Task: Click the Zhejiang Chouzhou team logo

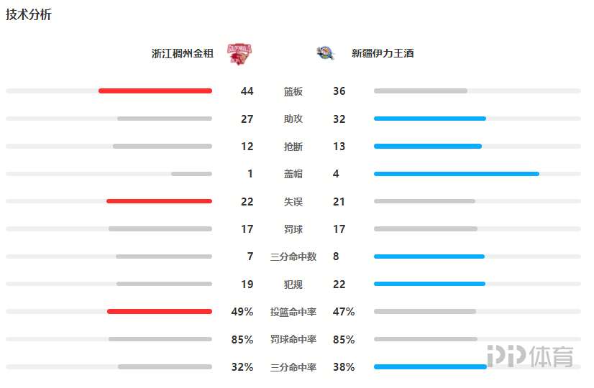Action: pyautogui.click(x=239, y=54)
